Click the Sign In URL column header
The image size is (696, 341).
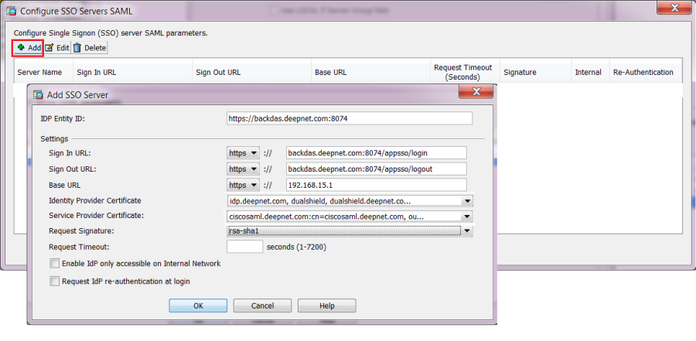tap(133, 72)
